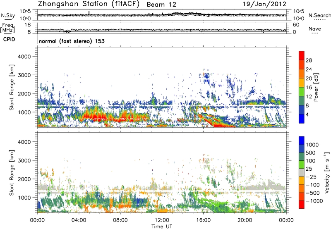Pick the bright blue bottom Power colorbar segment
Viewport: 331px width, 229px height.
(302, 119)
